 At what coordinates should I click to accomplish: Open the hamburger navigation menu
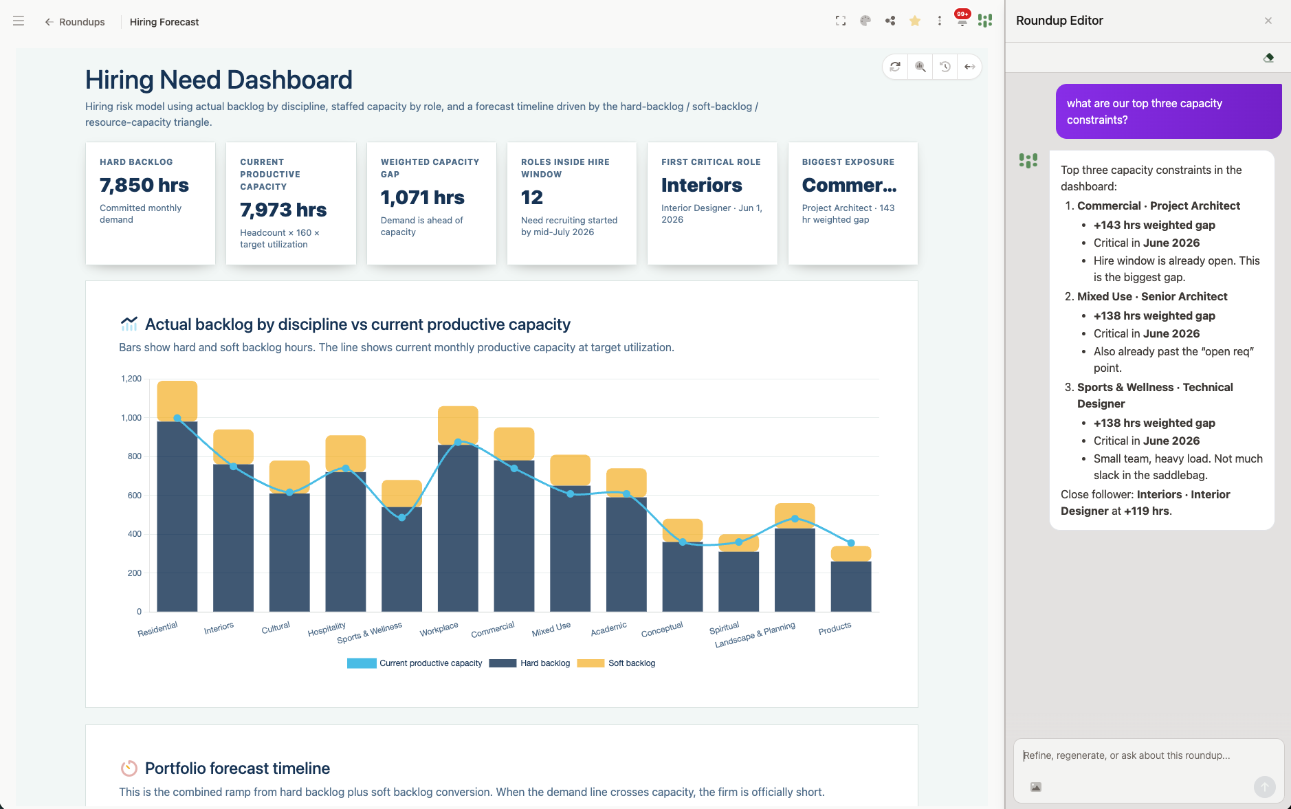(x=19, y=21)
